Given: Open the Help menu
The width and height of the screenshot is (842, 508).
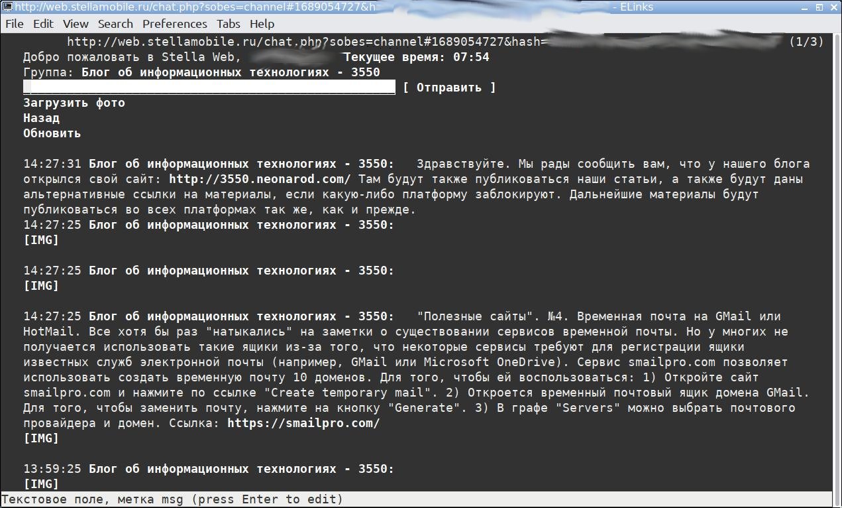Looking at the screenshot, I should tap(262, 24).
